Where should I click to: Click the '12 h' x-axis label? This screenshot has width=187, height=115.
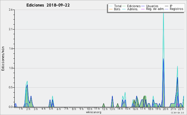tap(105, 109)
